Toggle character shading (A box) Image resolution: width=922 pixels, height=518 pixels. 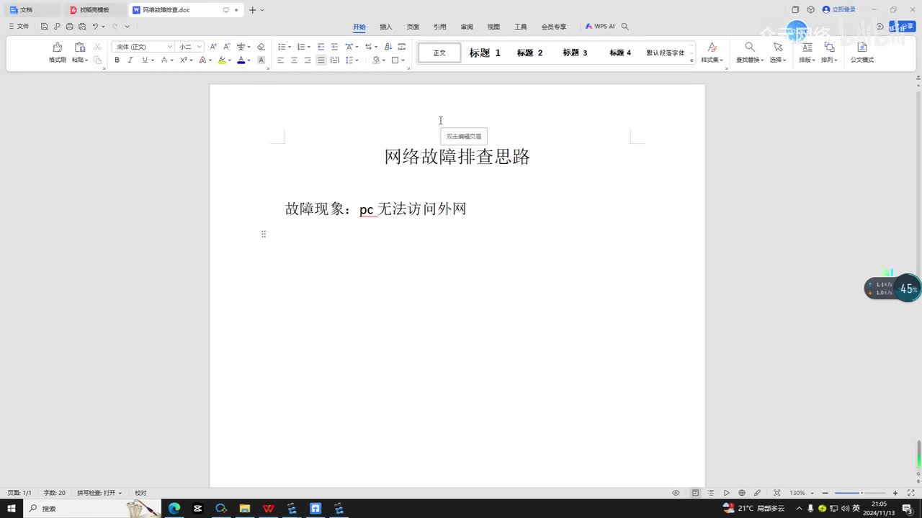(x=261, y=60)
